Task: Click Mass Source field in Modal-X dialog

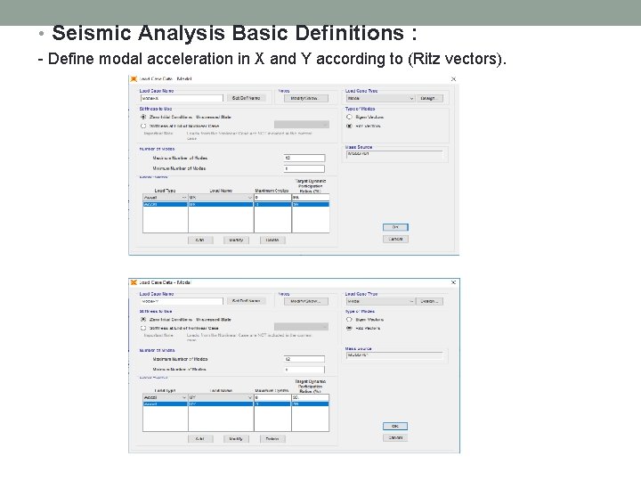Action: click(x=394, y=154)
